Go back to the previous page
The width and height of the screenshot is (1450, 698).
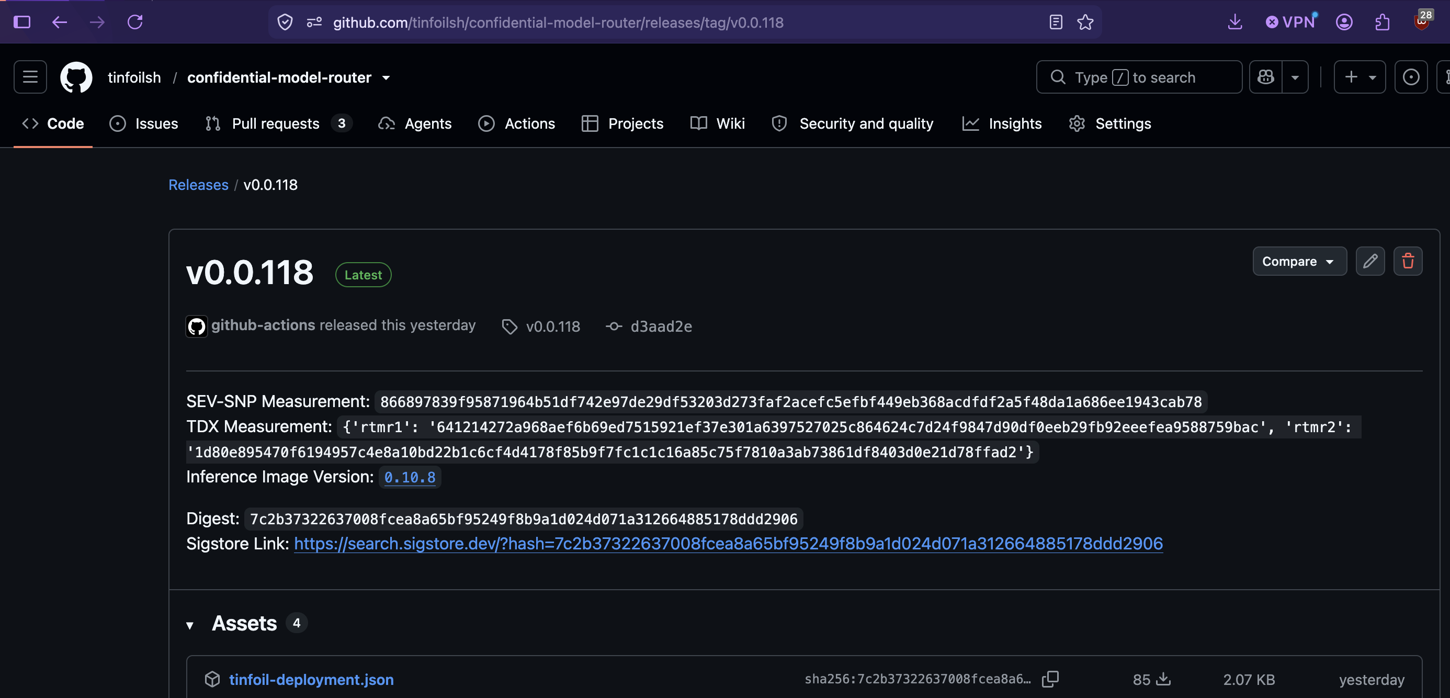(60, 22)
